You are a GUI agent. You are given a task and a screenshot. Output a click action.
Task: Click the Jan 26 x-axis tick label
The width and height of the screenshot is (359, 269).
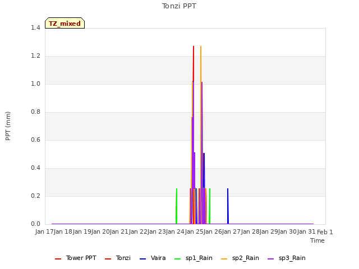[x=213, y=232]
